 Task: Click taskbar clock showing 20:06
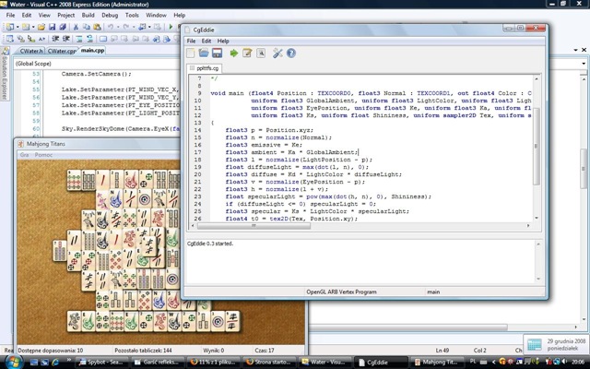578,362
